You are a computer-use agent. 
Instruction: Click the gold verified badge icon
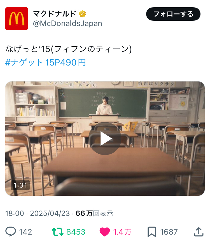[82, 14]
